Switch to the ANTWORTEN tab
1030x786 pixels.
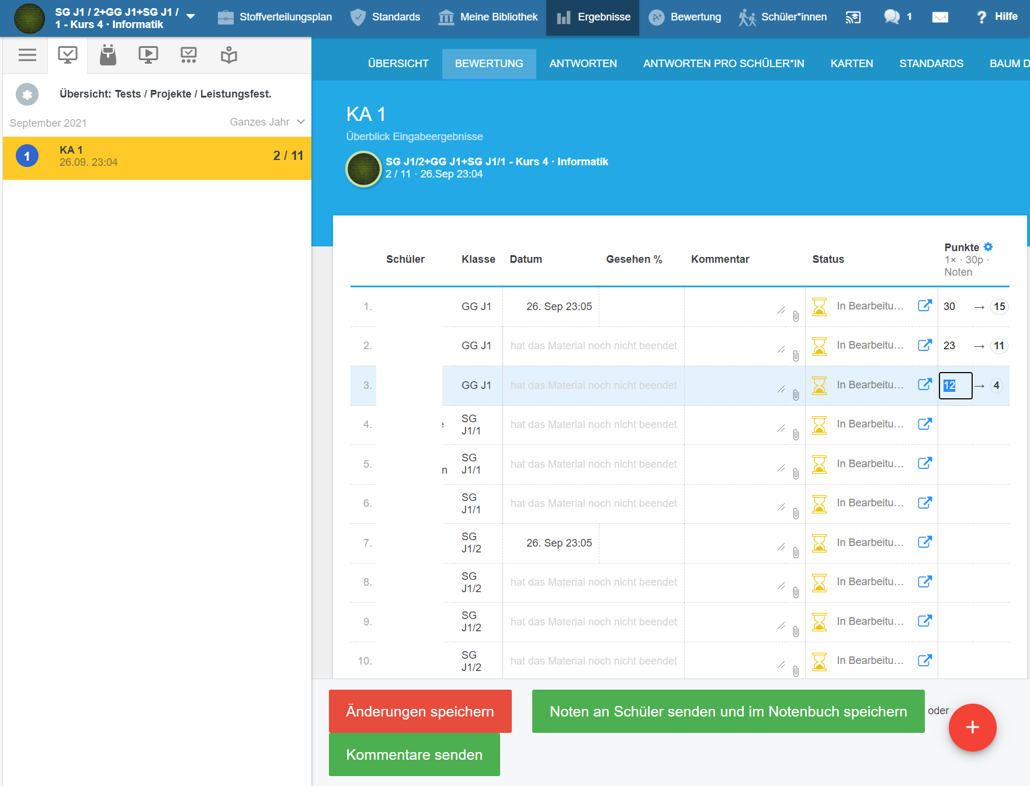pos(582,64)
